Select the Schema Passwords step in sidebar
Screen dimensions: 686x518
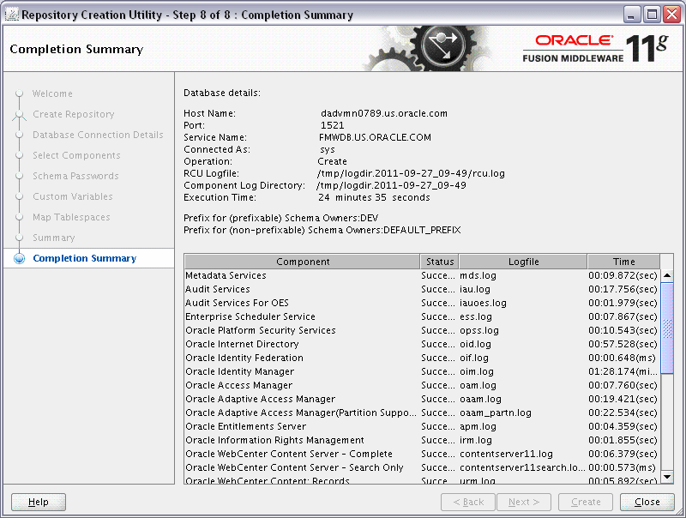pos(77,176)
